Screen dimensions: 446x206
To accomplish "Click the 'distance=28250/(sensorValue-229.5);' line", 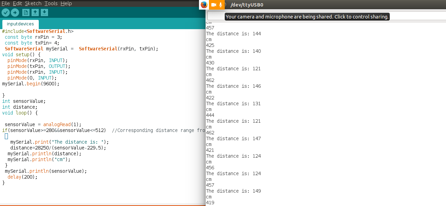I will (58, 148).
